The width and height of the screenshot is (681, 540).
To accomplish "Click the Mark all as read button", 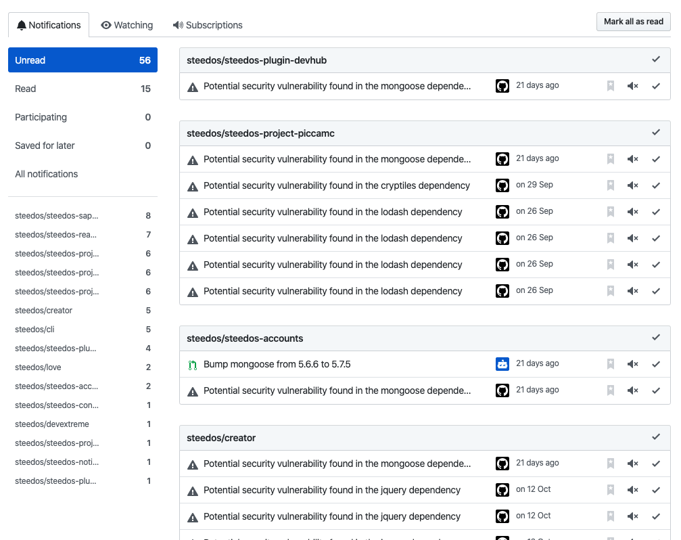I will pyautogui.click(x=633, y=21).
